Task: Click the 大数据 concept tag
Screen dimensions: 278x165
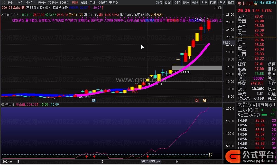Action: (108, 20)
